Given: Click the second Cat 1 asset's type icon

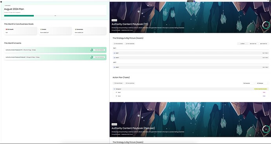Looking at the screenshot, I should tap(114, 57).
